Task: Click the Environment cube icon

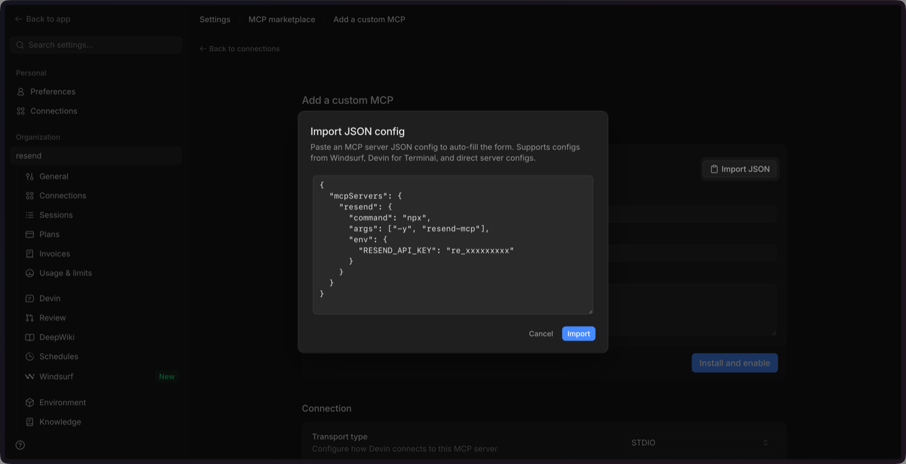Action: click(x=30, y=402)
